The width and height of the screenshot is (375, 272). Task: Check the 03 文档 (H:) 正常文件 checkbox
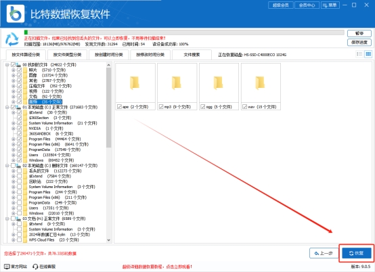tap(13, 219)
